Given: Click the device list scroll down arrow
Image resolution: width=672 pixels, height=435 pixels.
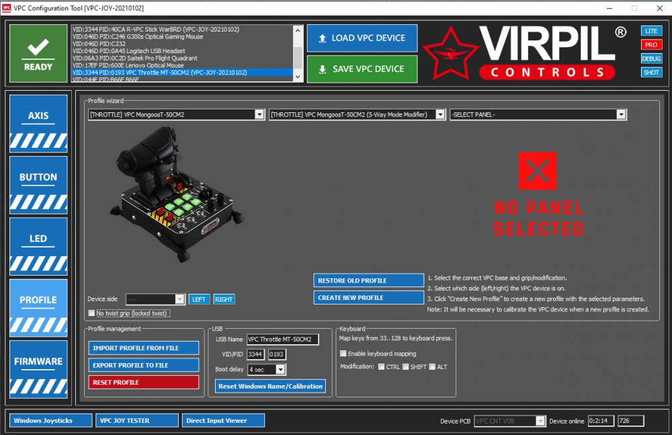Looking at the screenshot, I should pos(298,77).
